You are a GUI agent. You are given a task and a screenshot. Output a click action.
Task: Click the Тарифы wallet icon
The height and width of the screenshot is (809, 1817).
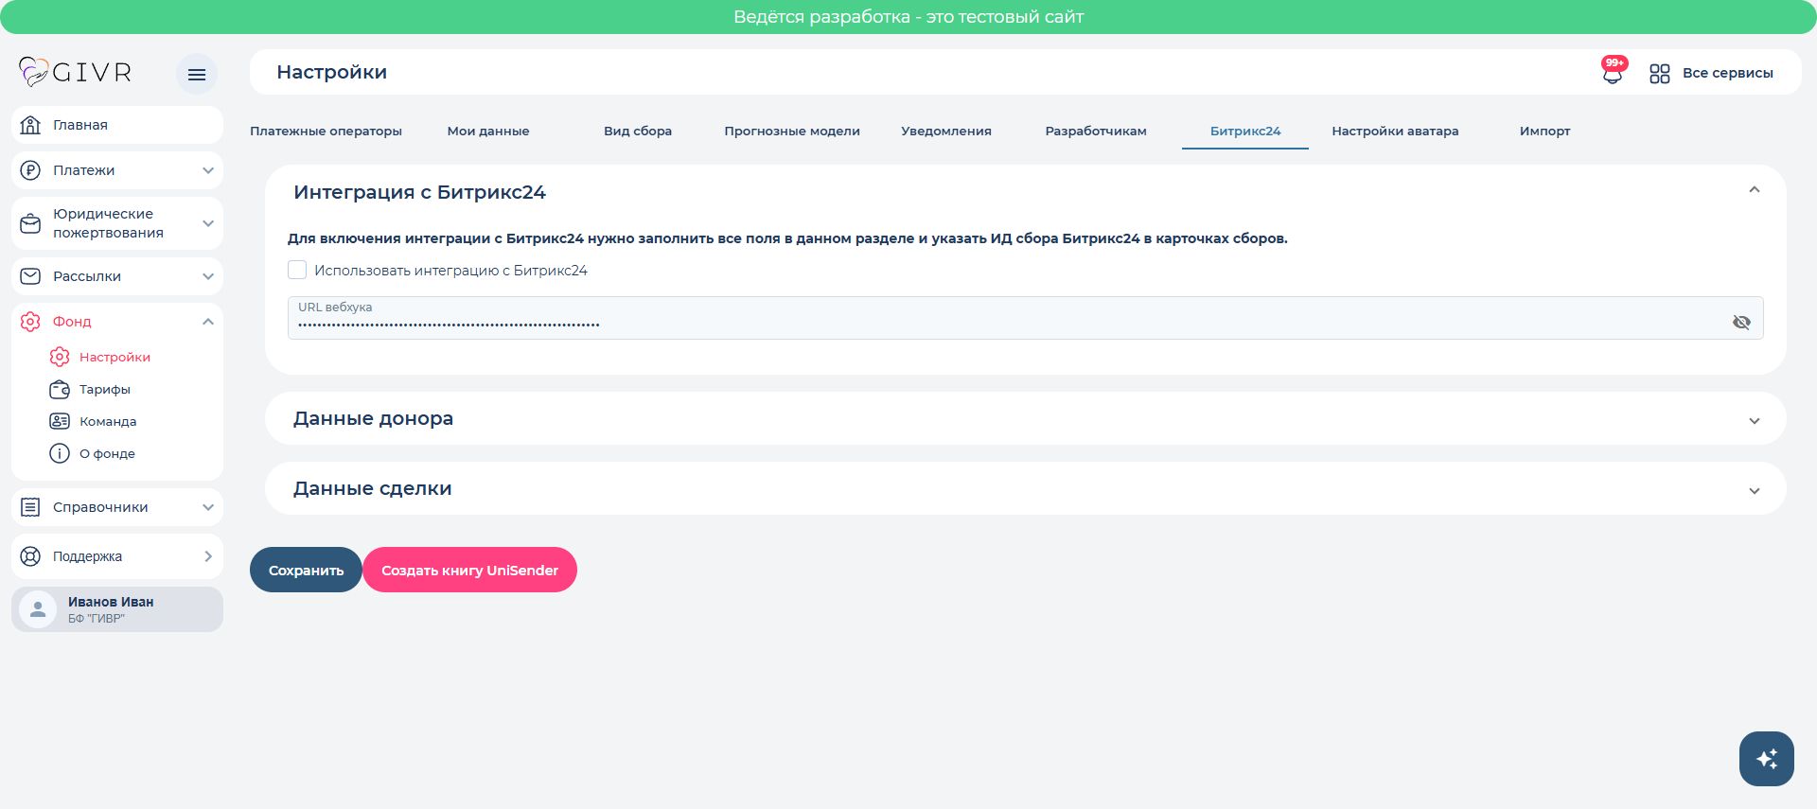point(60,389)
